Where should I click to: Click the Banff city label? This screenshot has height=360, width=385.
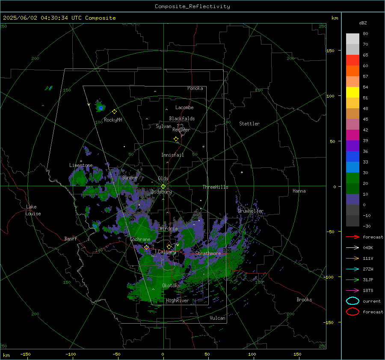pyautogui.click(x=71, y=238)
